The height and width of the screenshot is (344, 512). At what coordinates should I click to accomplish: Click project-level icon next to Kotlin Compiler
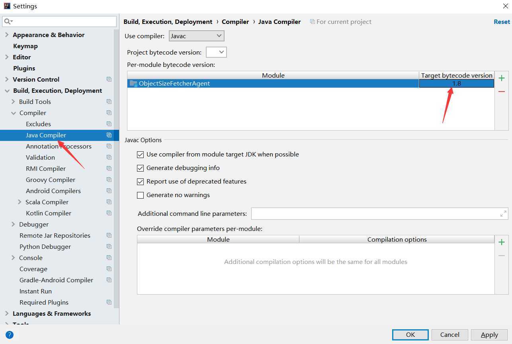(109, 213)
